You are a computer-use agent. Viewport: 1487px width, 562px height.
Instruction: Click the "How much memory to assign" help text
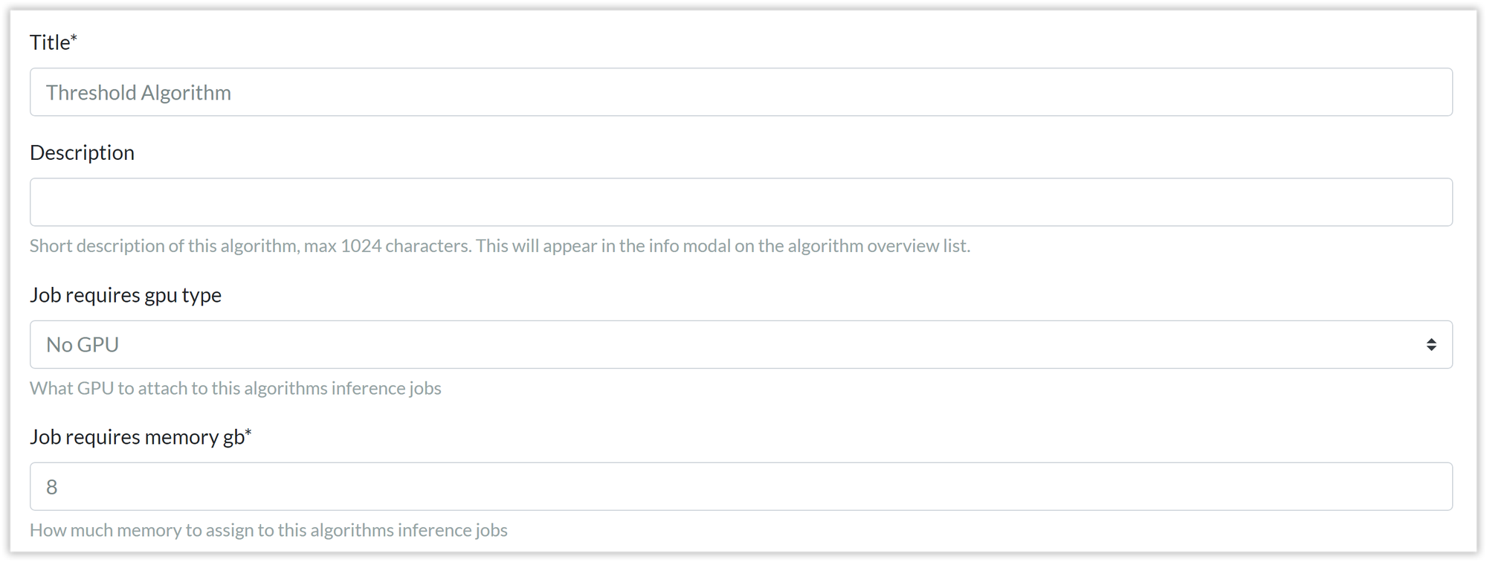coord(268,531)
